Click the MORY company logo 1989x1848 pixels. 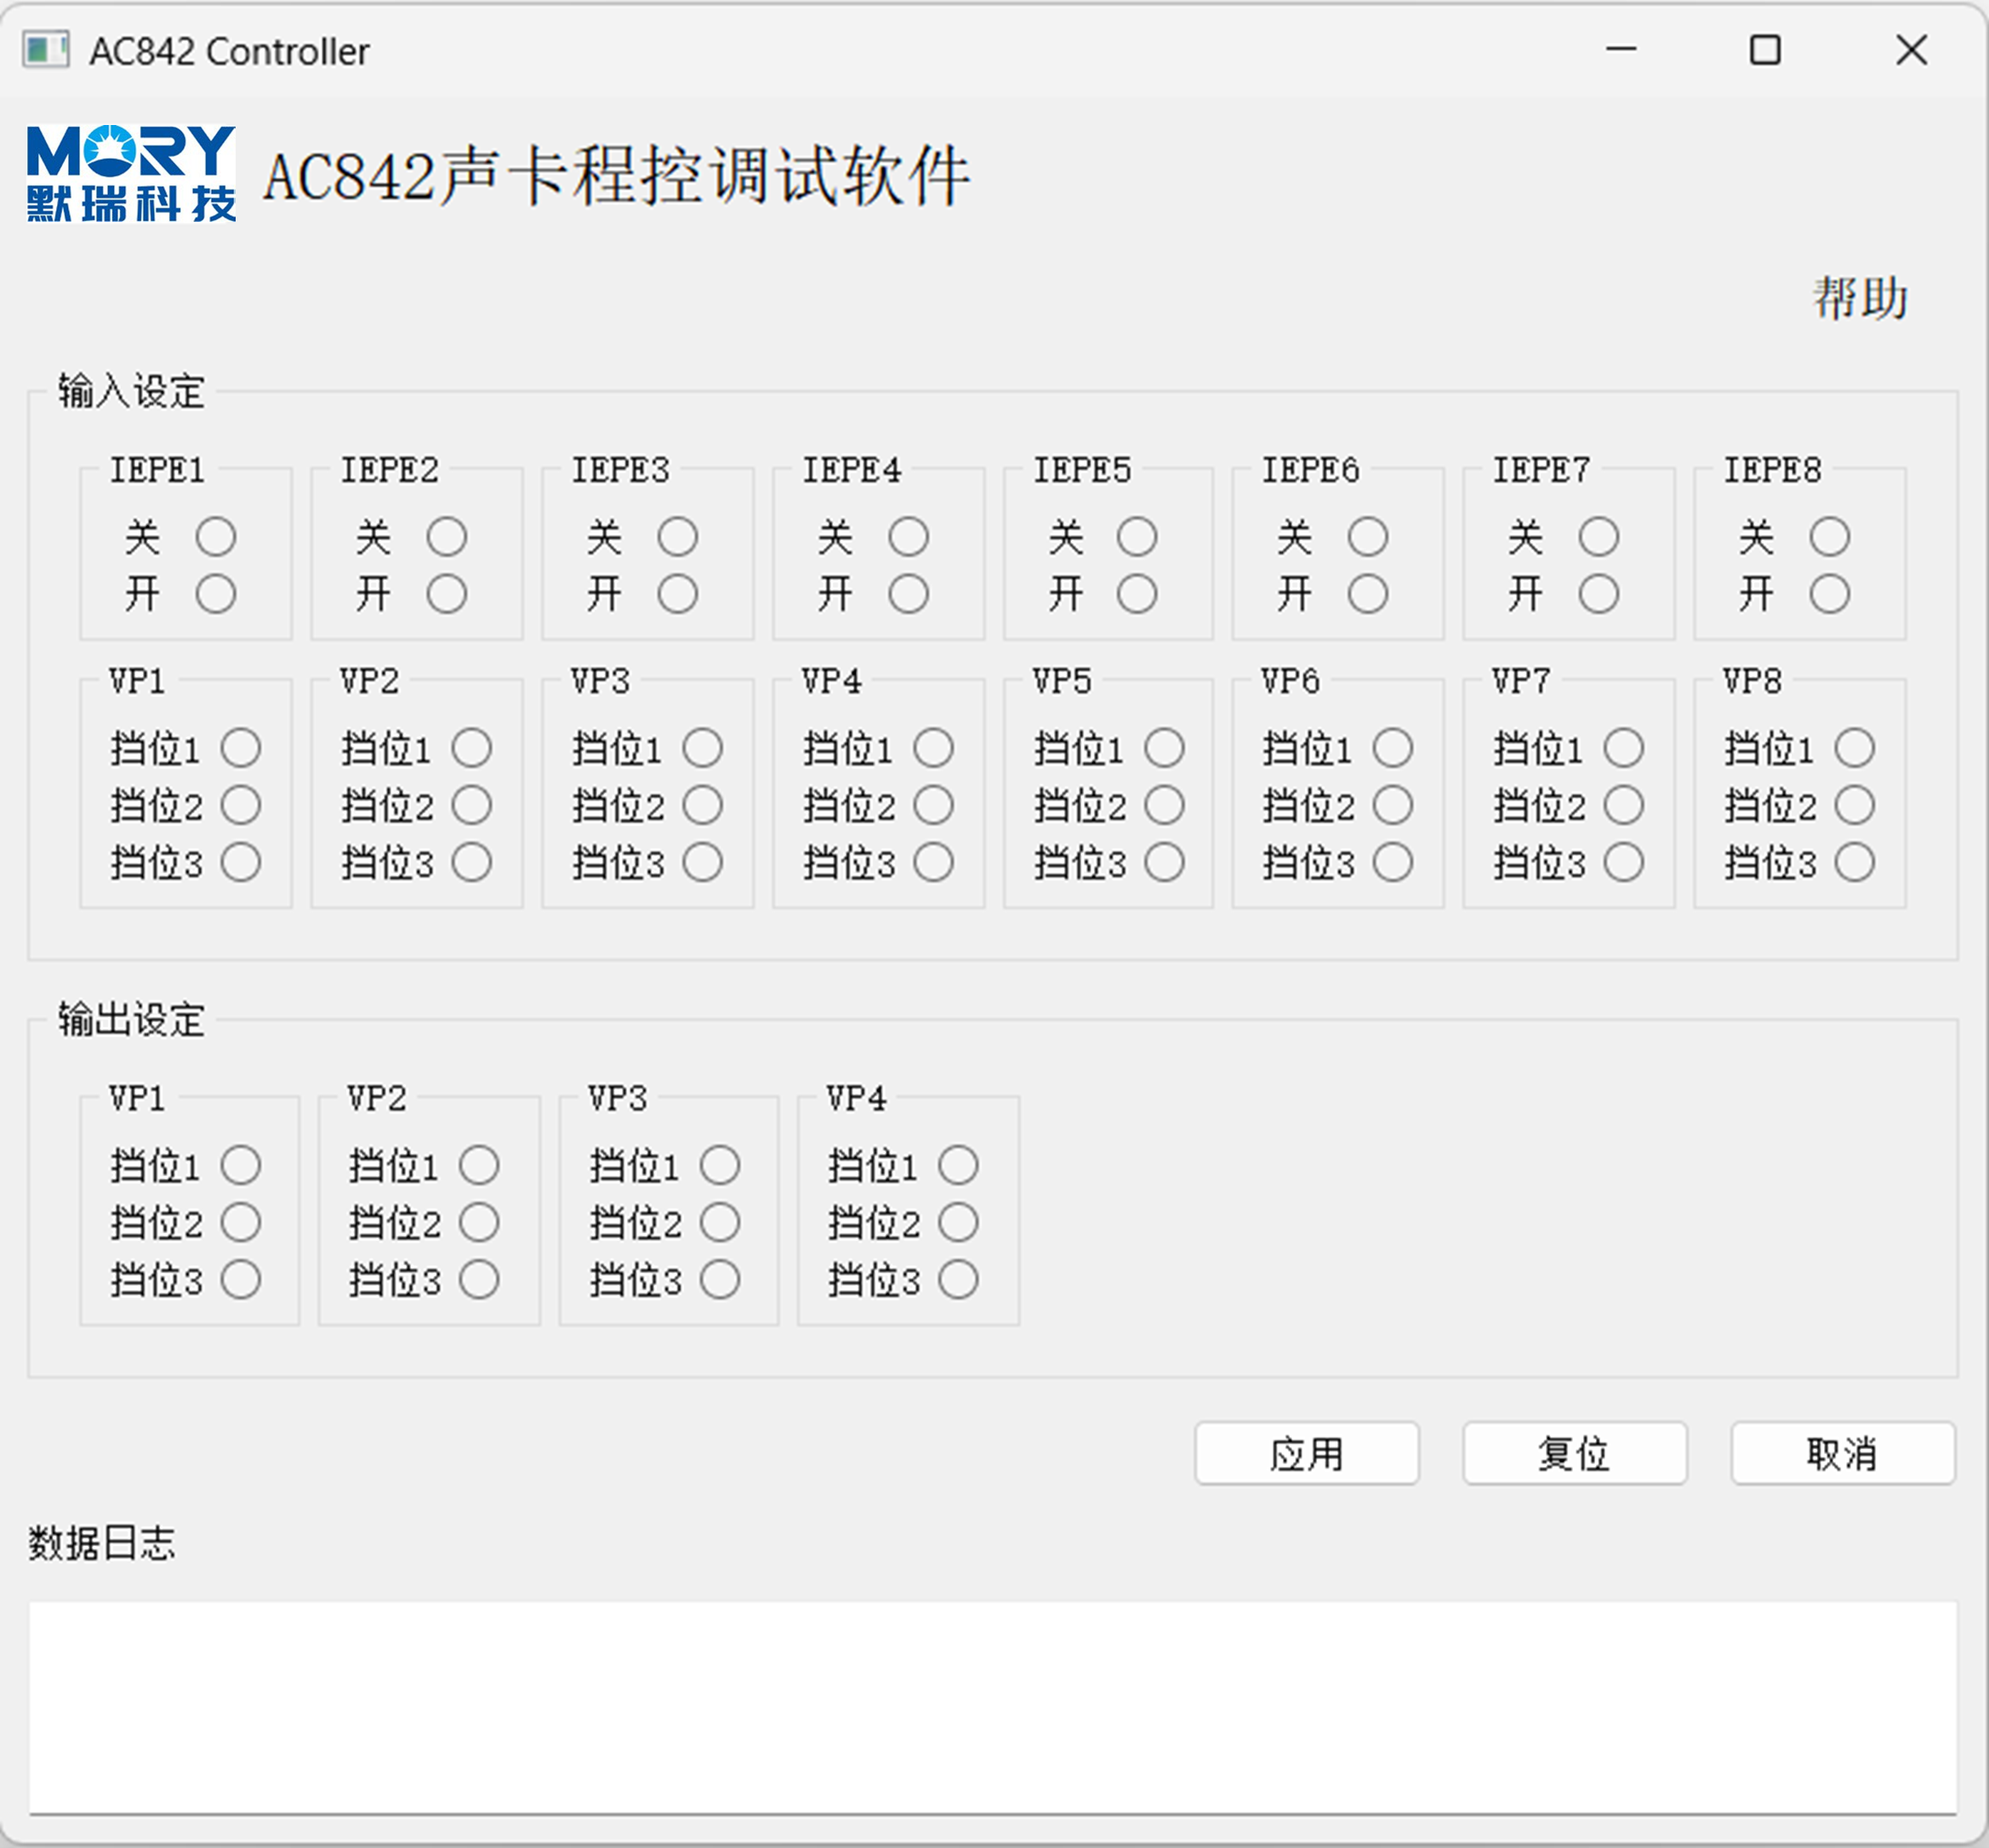[x=131, y=173]
